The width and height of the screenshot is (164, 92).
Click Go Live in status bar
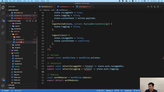click(137, 91)
